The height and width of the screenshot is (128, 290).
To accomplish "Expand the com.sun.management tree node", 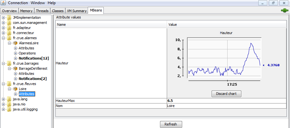I will coord(3,23).
